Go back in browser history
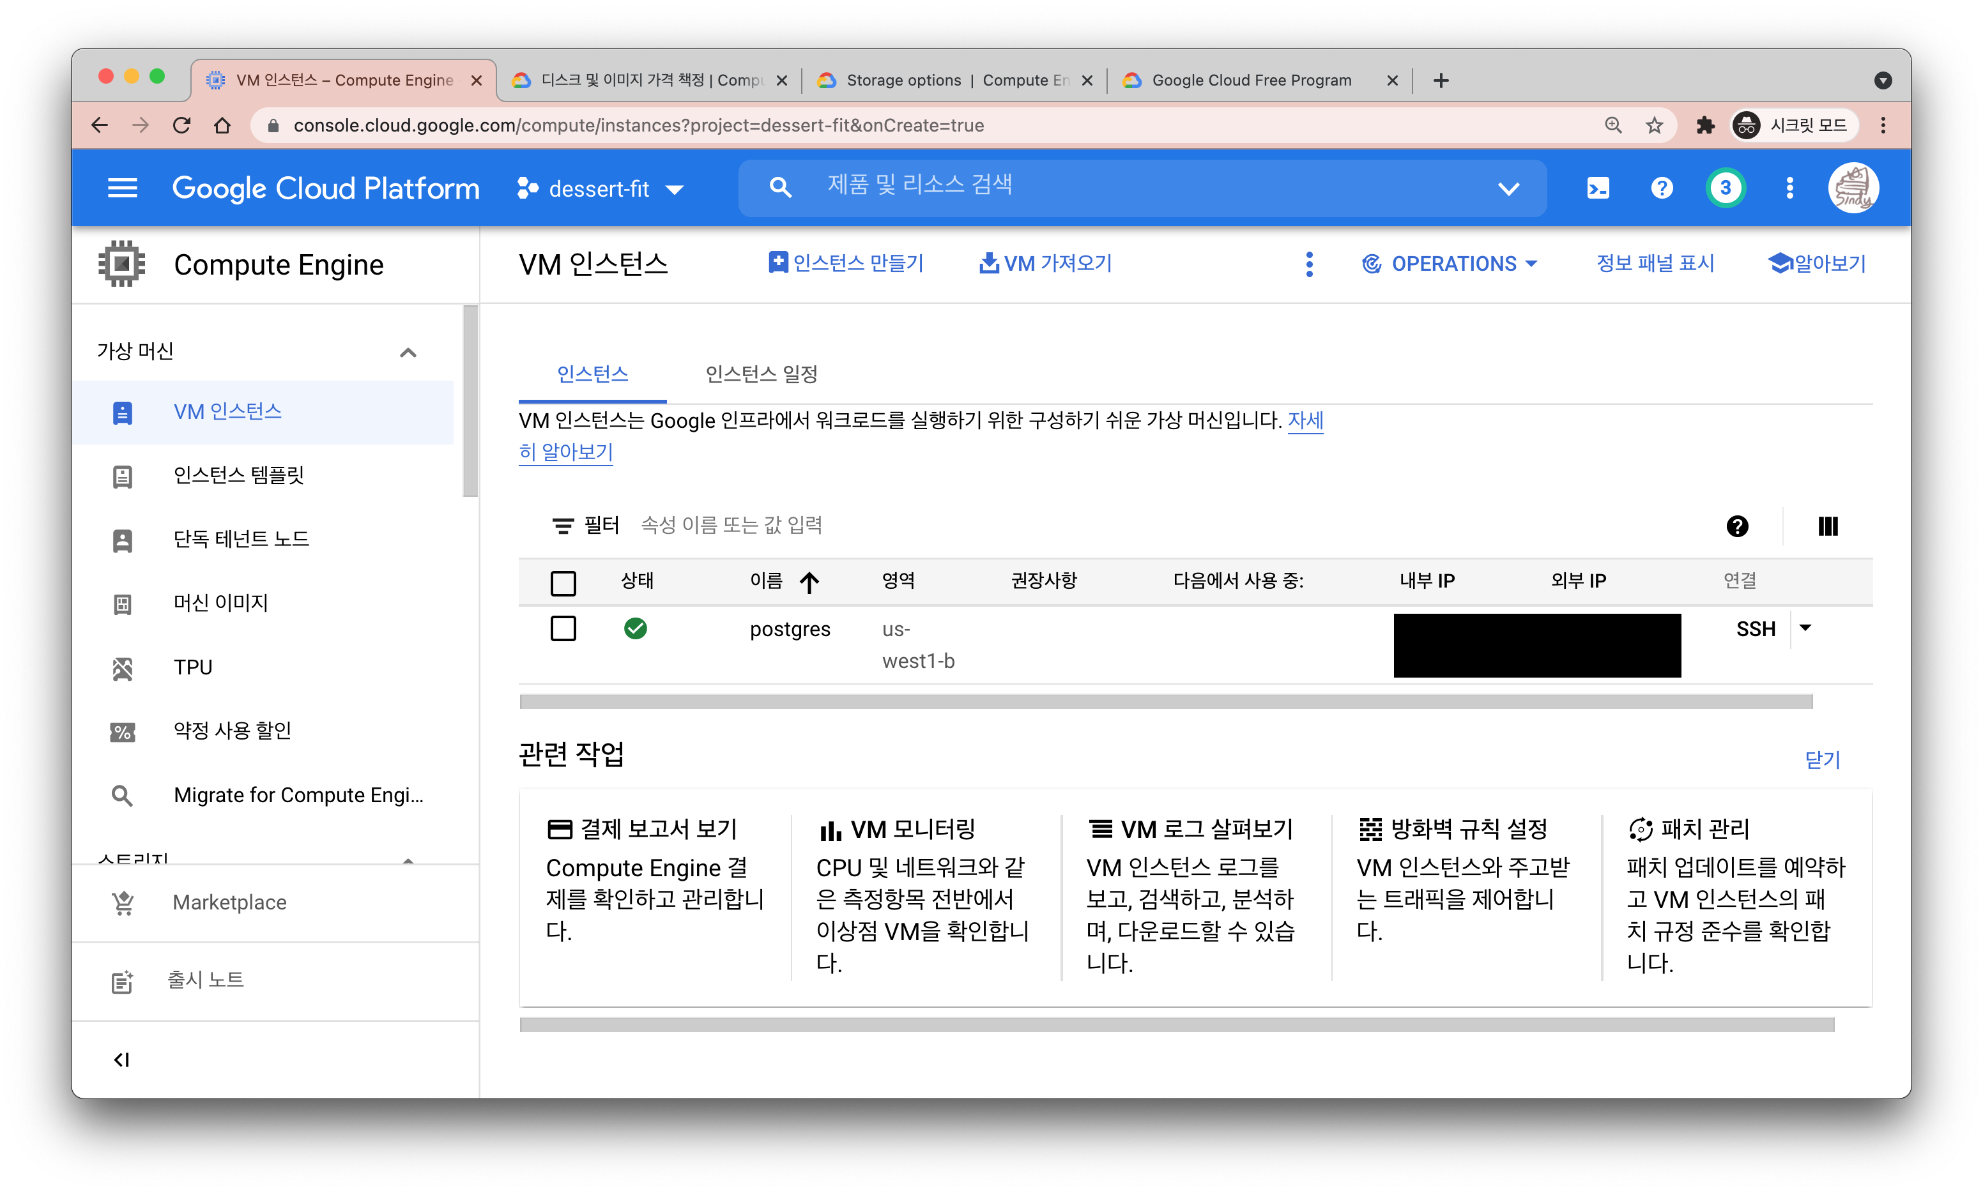The image size is (1983, 1193). (x=99, y=125)
